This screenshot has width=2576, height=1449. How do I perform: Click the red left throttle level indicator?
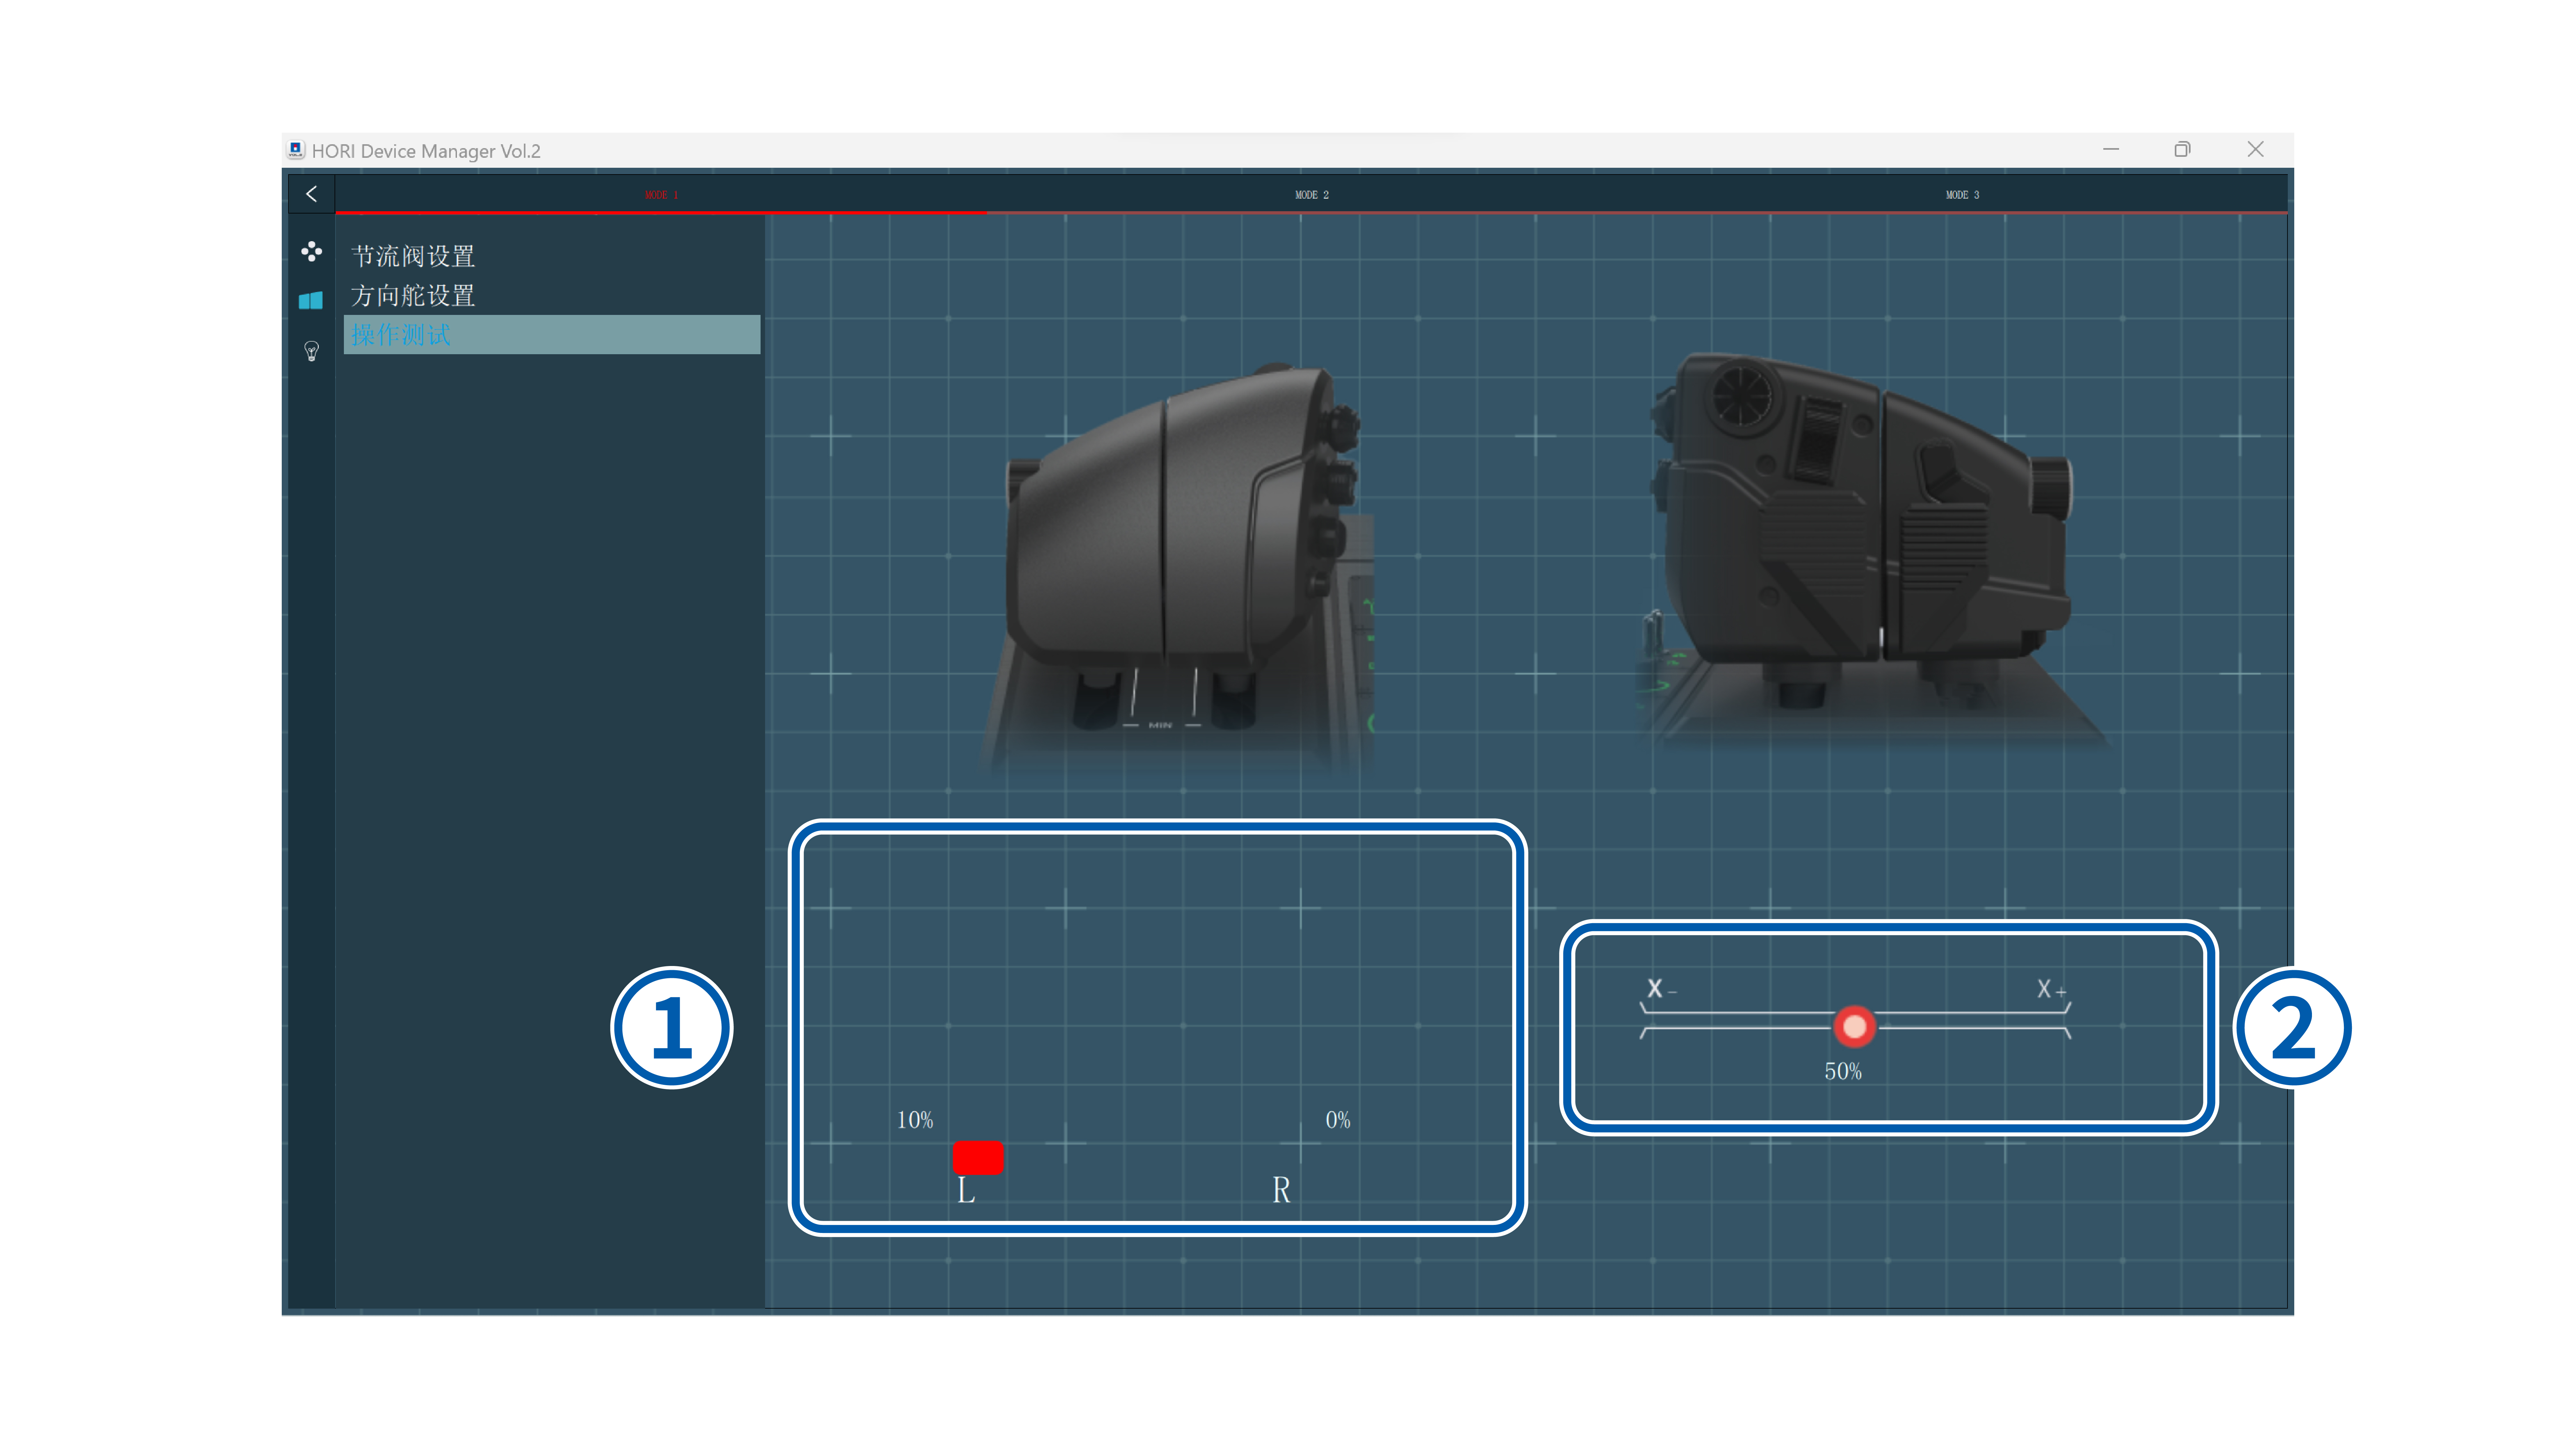tap(978, 1158)
